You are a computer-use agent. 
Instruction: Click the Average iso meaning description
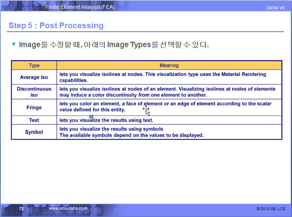click(162, 77)
